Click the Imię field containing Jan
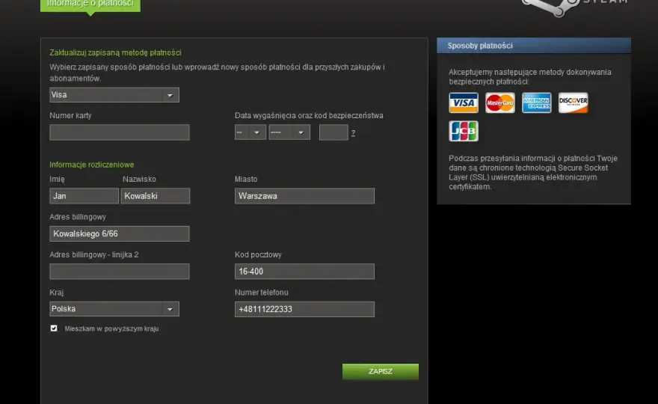658x404 pixels. pos(84,196)
